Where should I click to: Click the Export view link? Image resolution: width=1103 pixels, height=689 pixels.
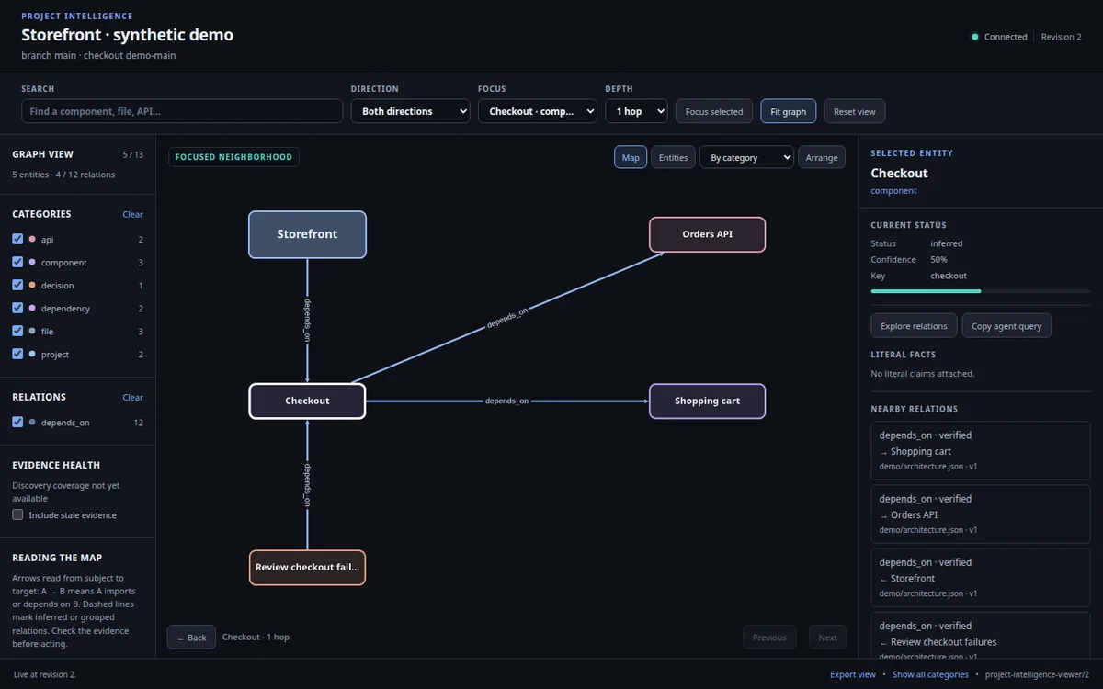pyautogui.click(x=853, y=674)
